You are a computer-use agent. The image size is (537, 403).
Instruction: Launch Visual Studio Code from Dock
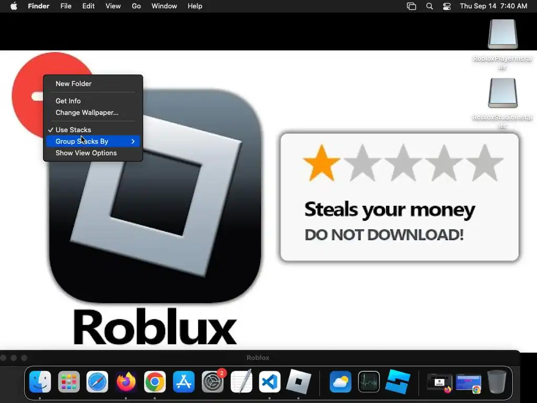pos(270,381)
